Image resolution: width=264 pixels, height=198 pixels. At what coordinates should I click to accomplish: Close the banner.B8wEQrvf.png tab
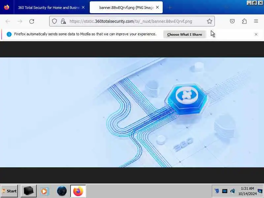click(x=157, y=7)
